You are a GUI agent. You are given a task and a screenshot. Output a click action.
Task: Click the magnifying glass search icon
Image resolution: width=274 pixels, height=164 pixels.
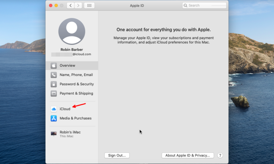(x=185, y=5)
